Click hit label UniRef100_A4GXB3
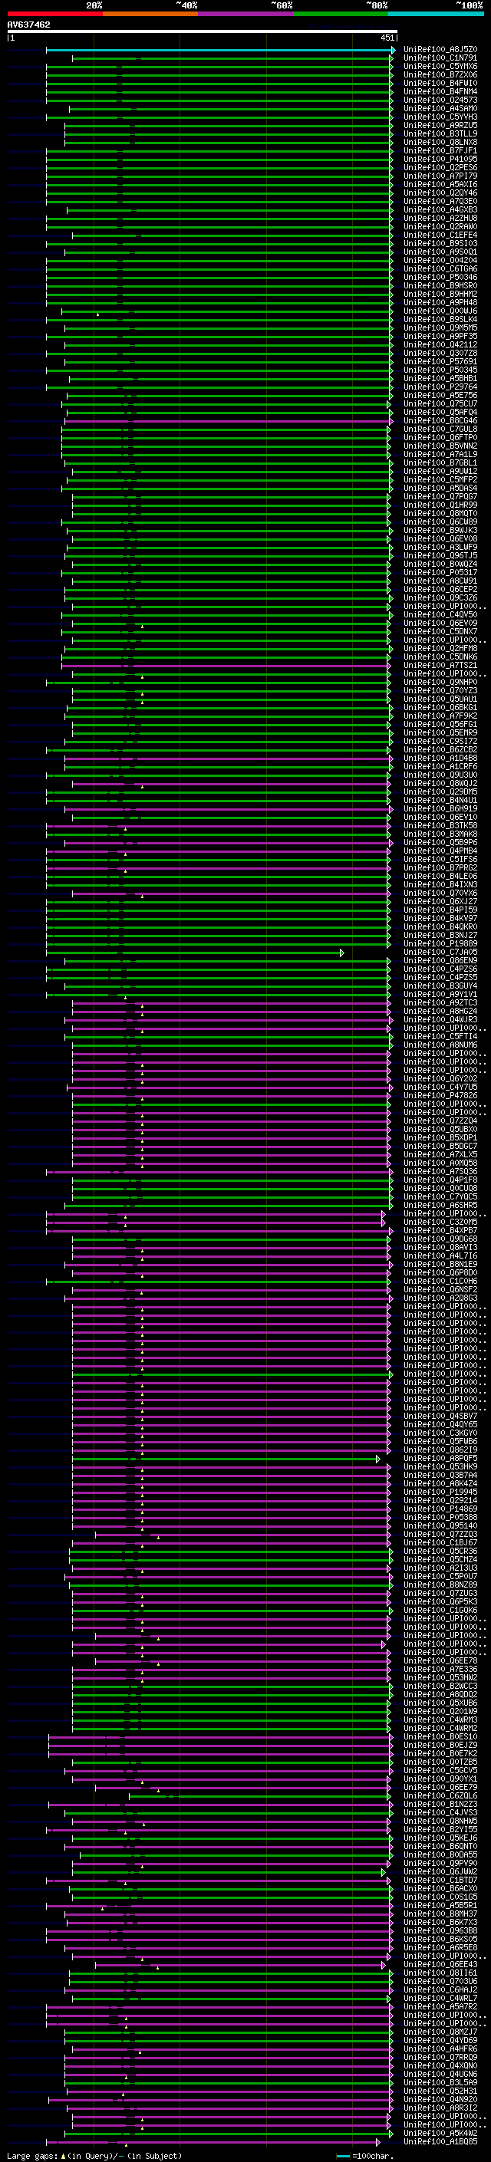This screenshot has height=2162, width=491. click(x=440, y=210)
